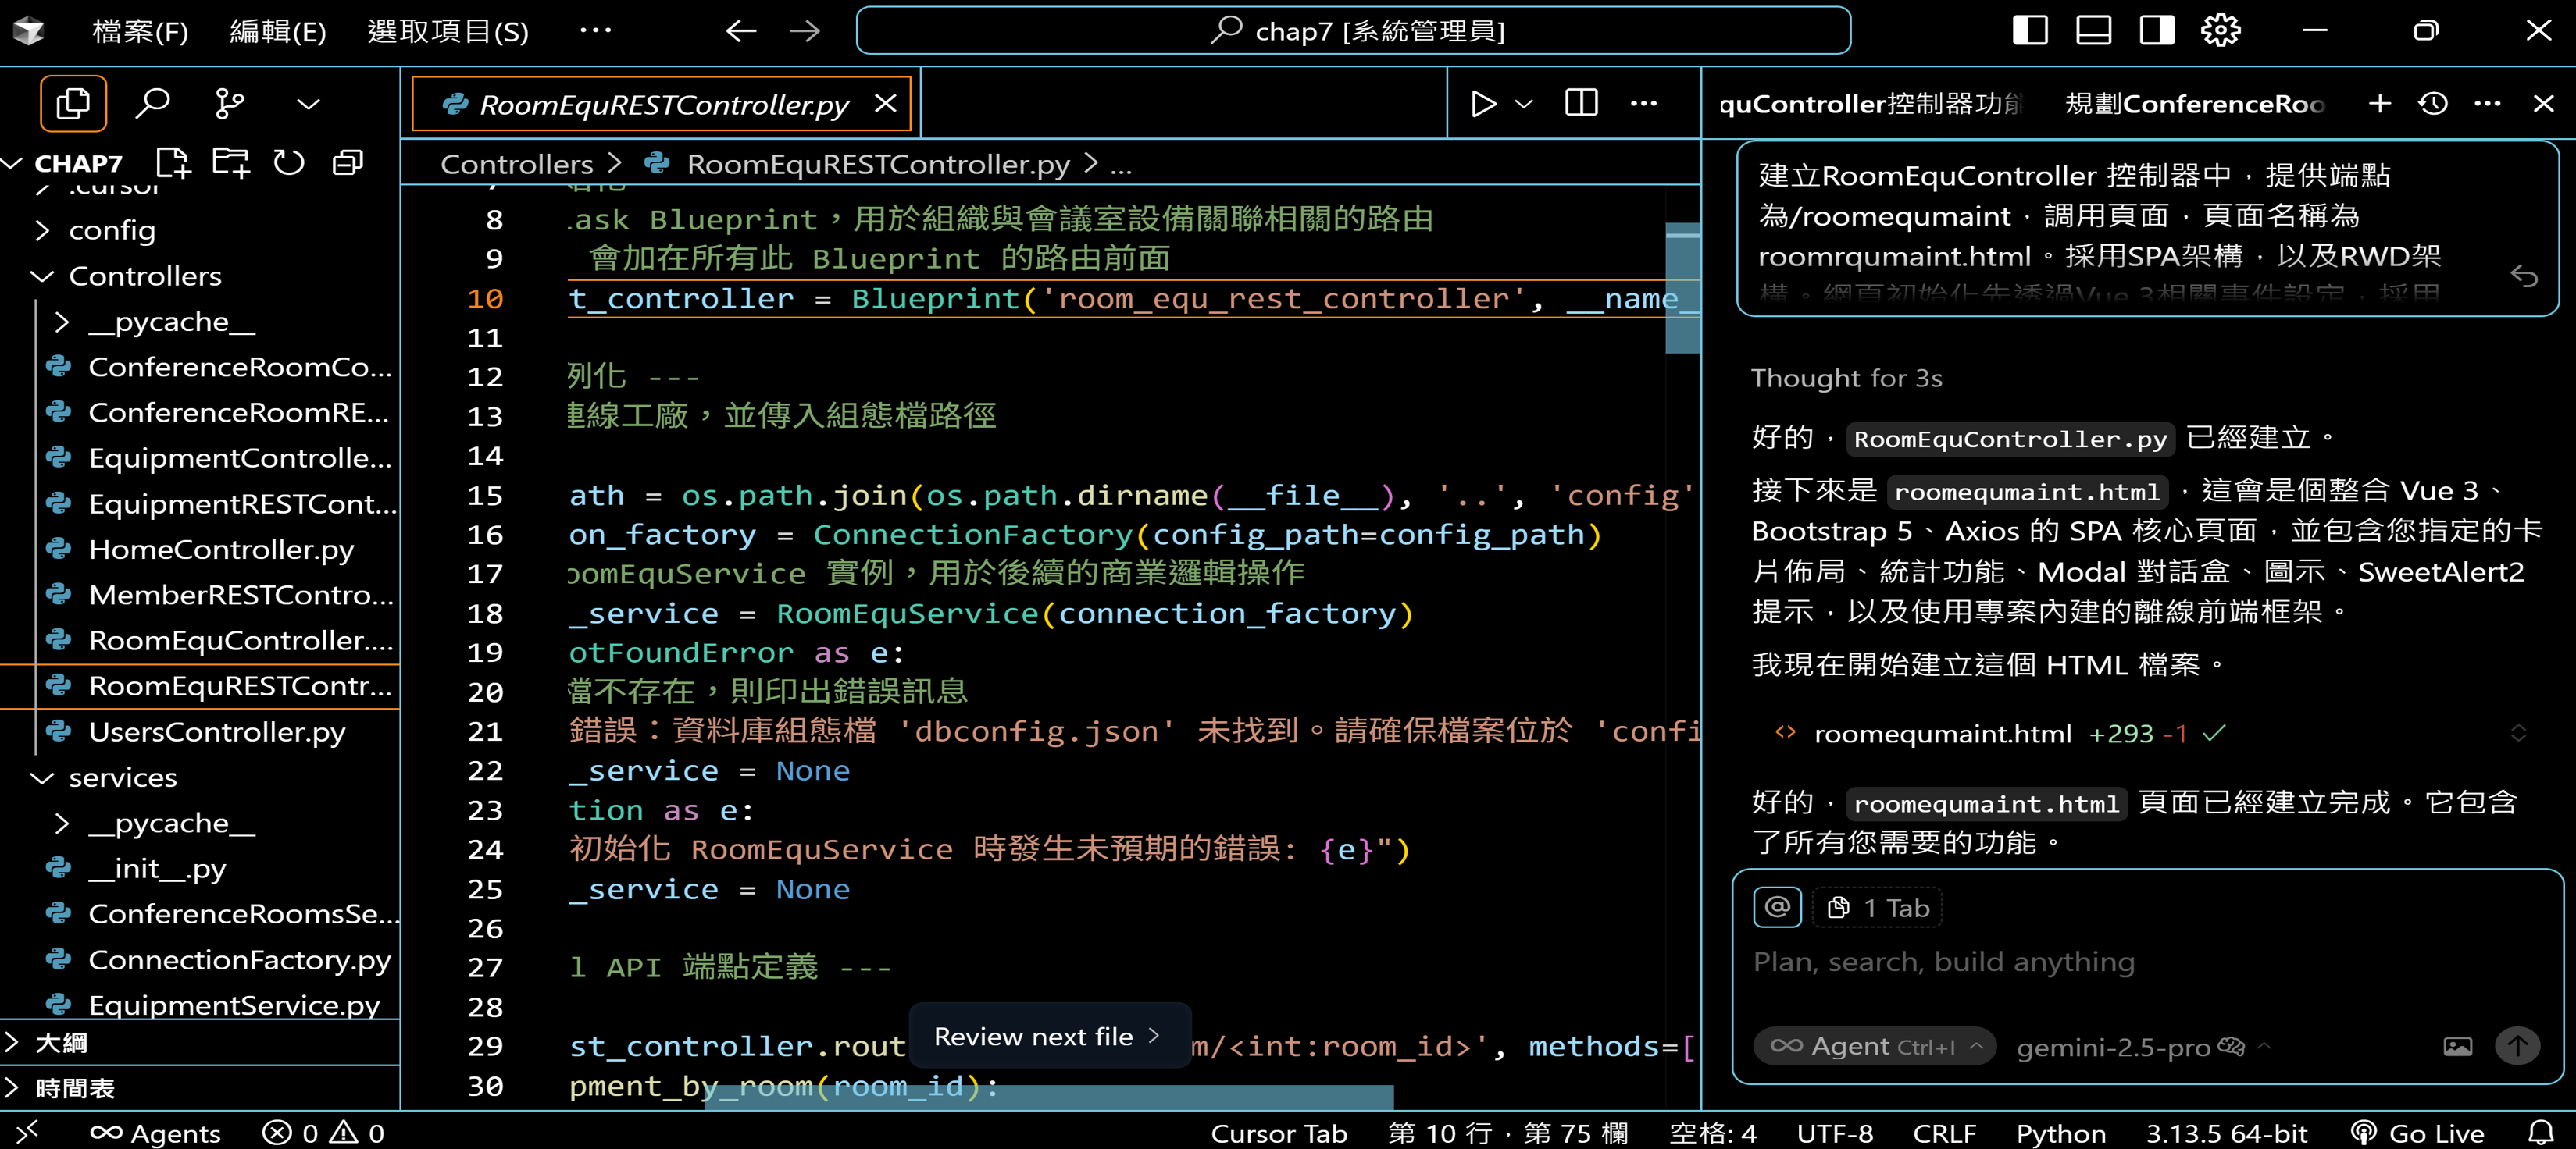
Task: Open Cursor settings gear
Action: pos(2221,30)
